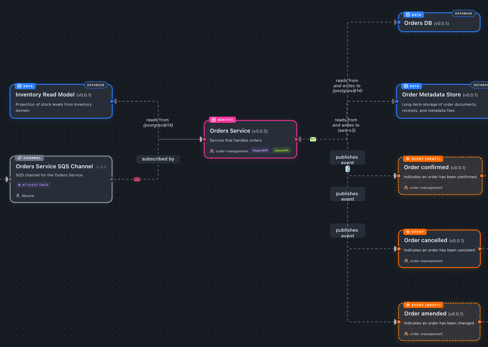Click the team icon on Order confirmed
The image size is (488, 347).
(x=406, y=188)
